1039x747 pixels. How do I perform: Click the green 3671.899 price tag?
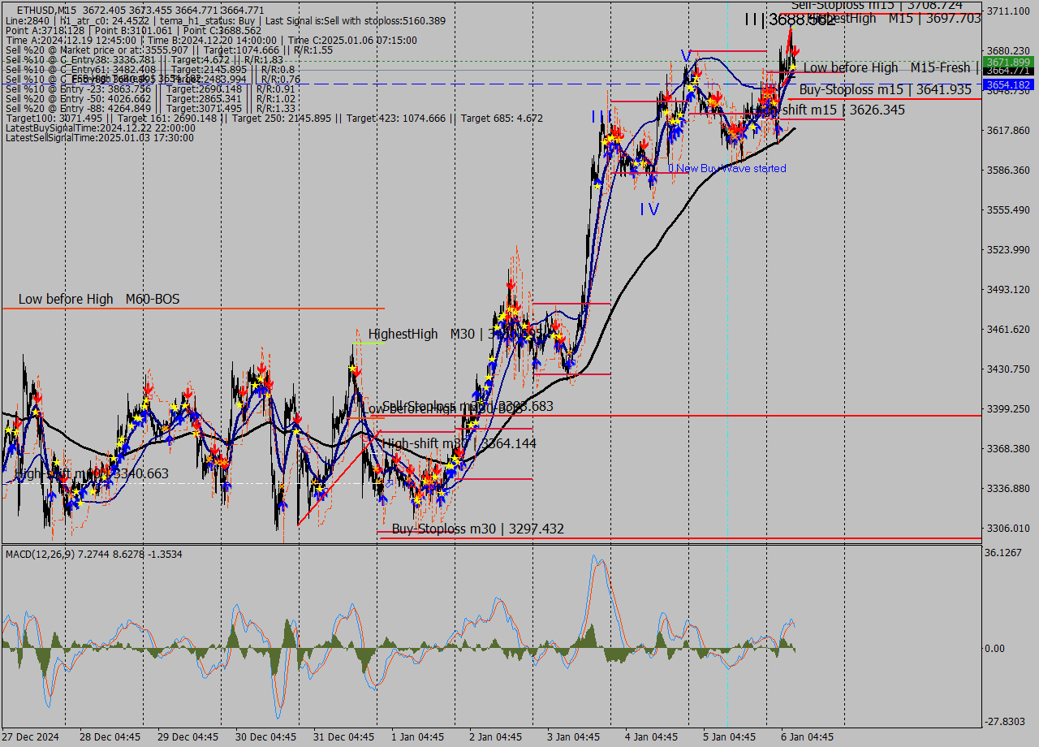pos(1007,63)
